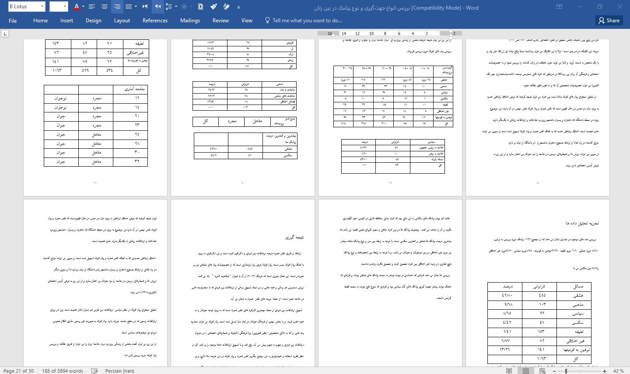Switch to Web Layout view icon
Viewport: 630px width, 374px height.
(x=542, y=371)
